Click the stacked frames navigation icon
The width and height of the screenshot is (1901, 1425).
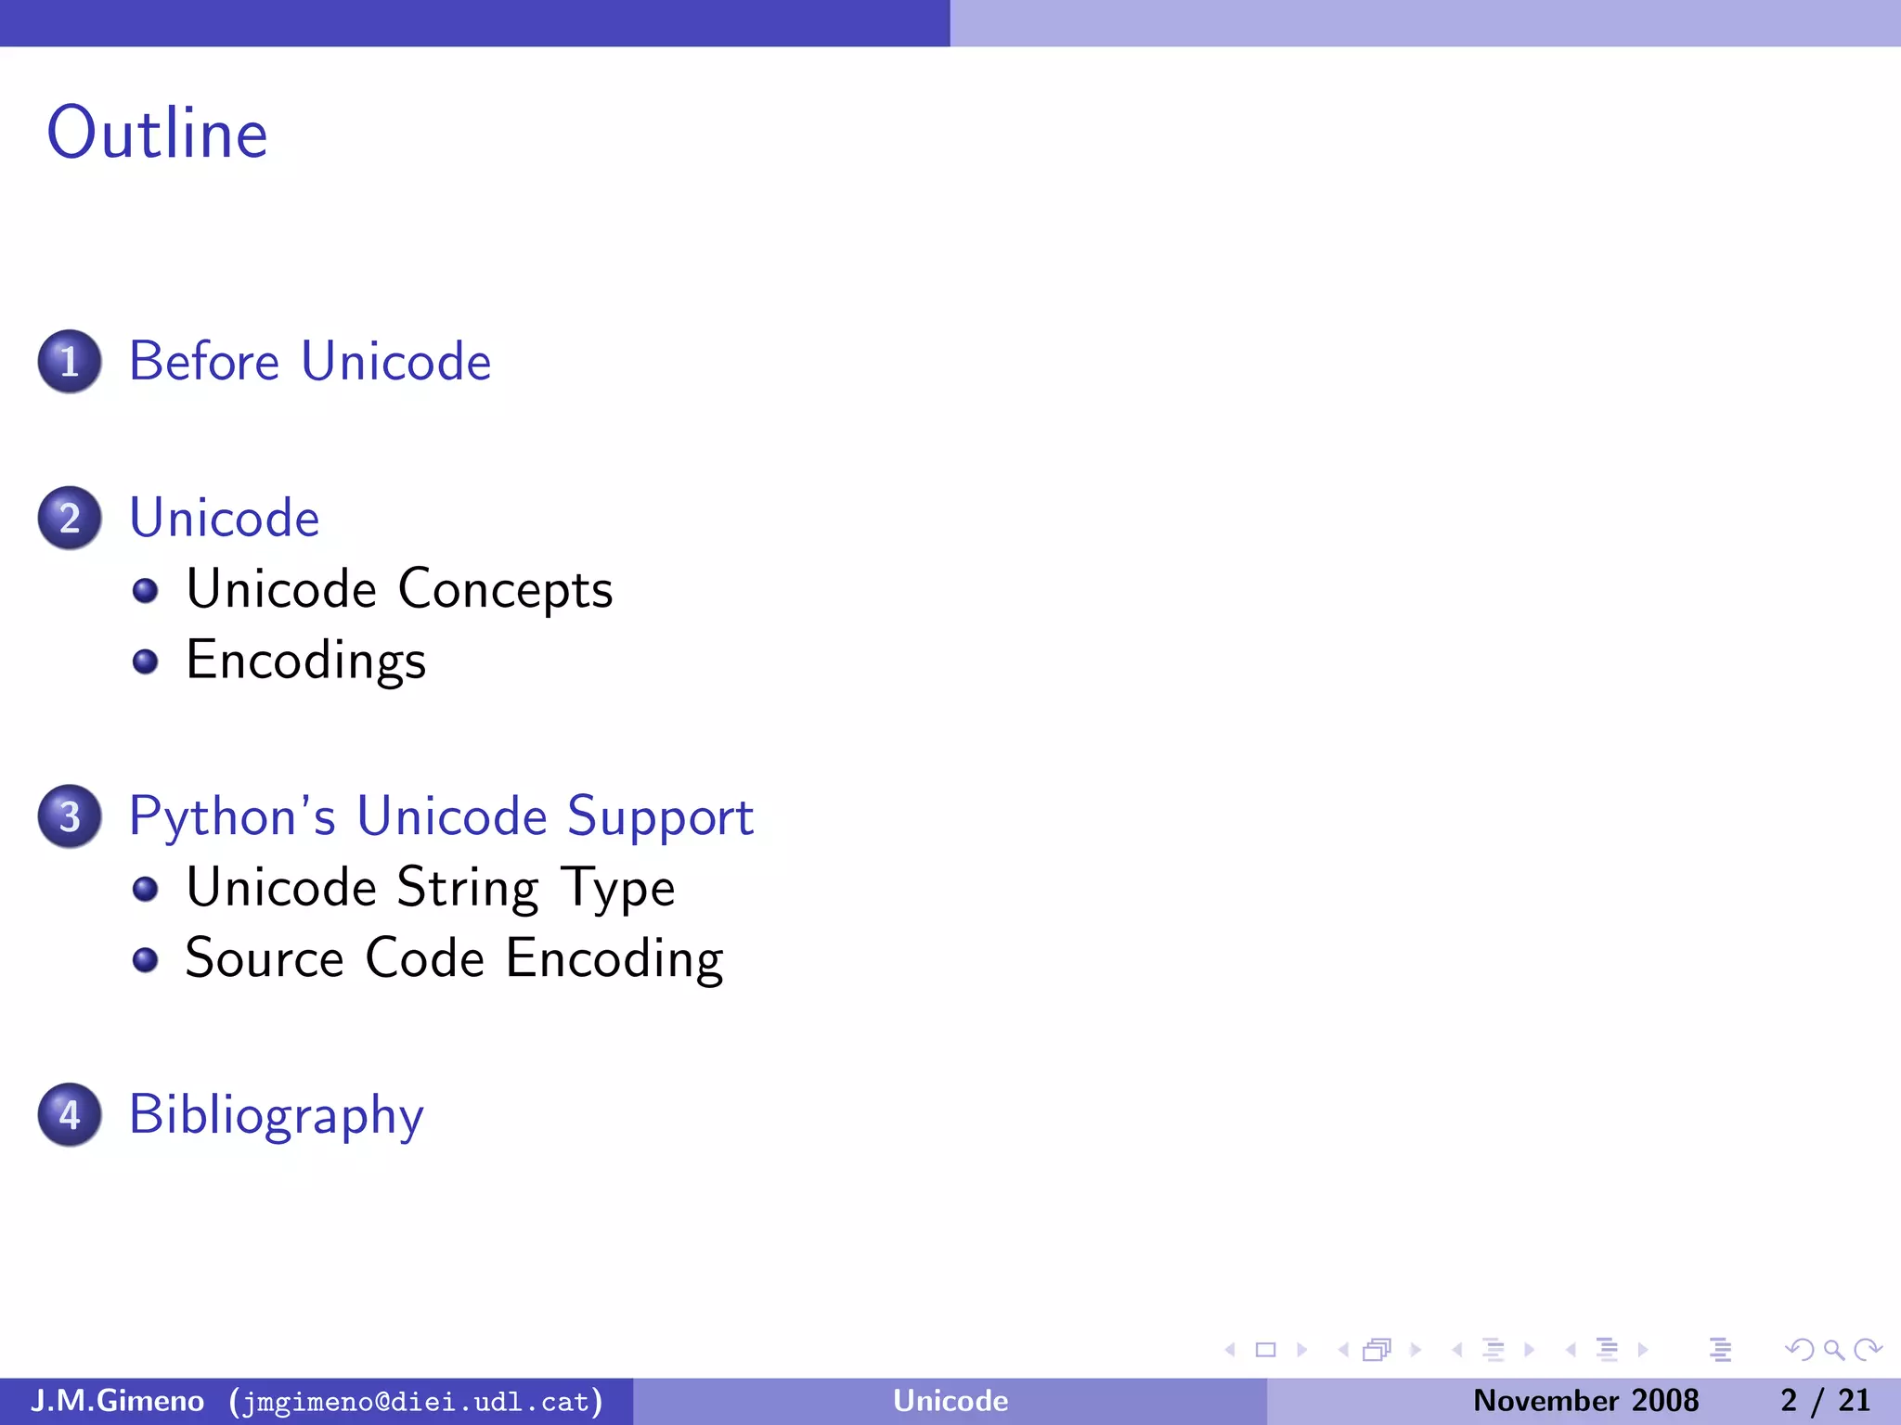1377,1350
